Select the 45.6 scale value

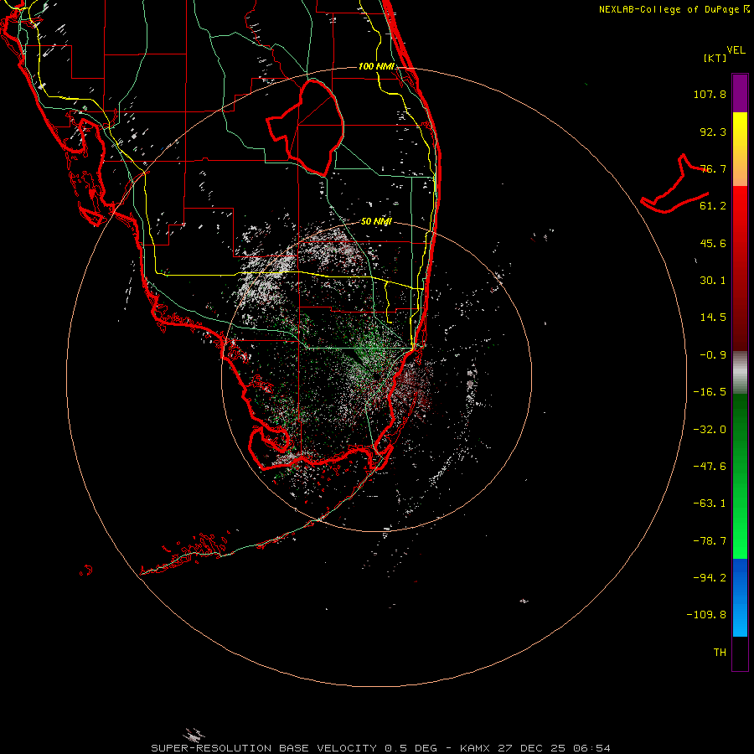point(713,243)
